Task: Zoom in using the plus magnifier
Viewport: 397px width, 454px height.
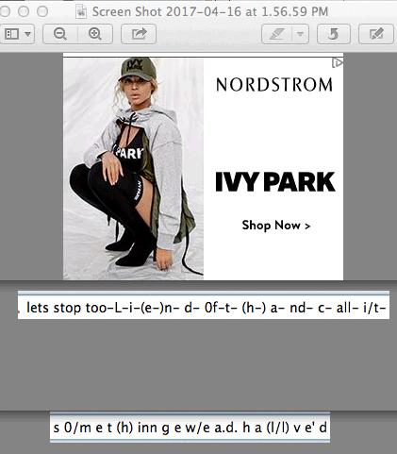Action: [x=95, y=34]
